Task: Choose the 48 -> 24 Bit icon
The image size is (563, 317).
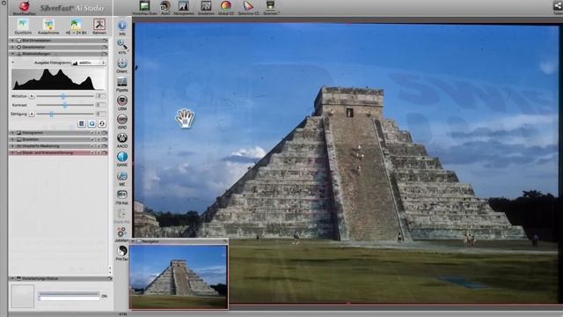Action: (76, 25)
